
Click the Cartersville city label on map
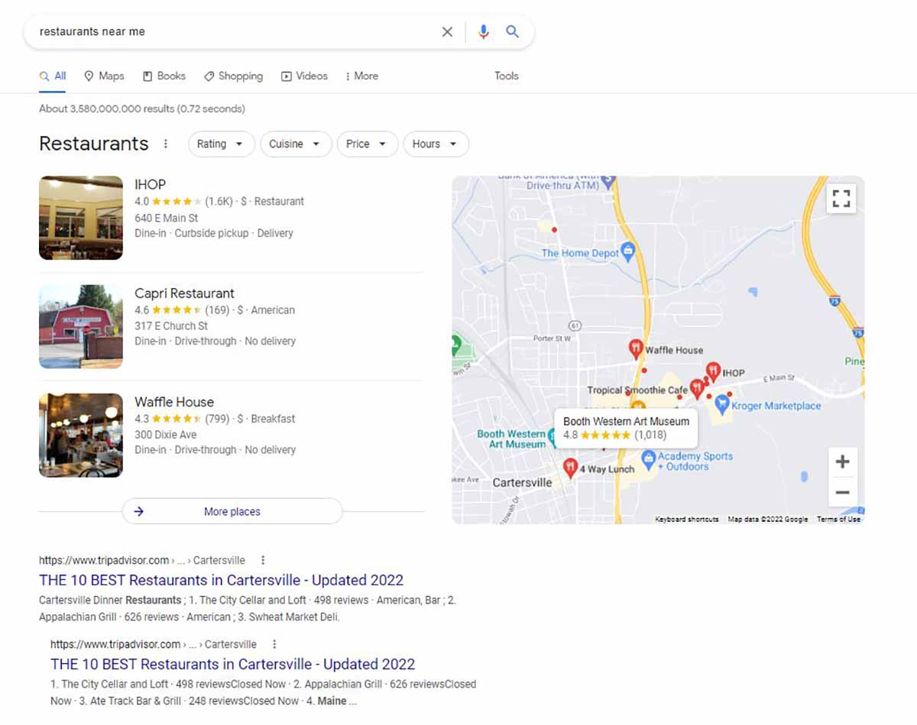click(522, 483)
